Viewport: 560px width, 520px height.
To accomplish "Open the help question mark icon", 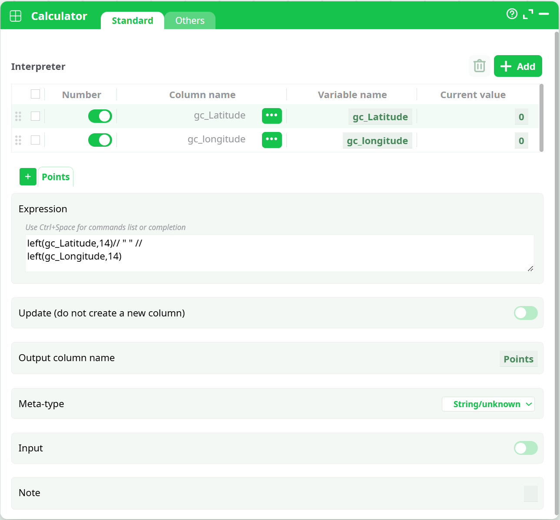I will (x=512, y=14).
